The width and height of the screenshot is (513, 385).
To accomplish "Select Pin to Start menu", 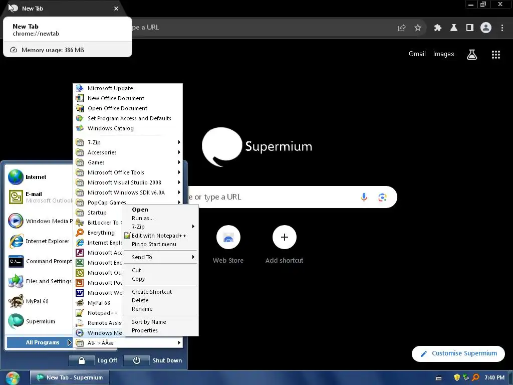I will 160,244.
